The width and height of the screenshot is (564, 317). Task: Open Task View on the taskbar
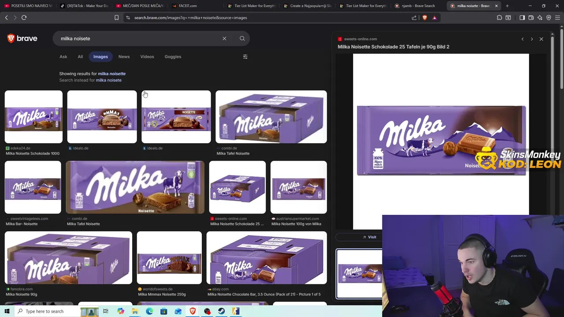(106, 311)
